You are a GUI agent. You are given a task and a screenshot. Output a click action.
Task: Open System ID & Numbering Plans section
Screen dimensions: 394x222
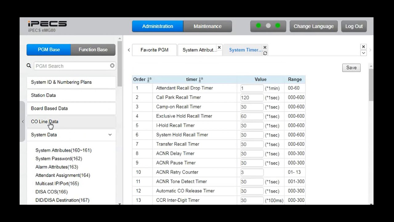point(71,82)
